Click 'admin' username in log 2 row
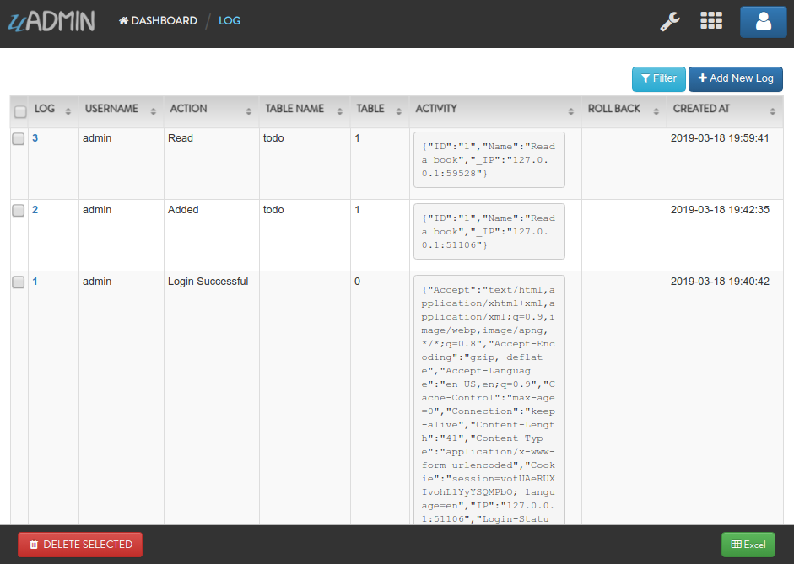The height and width of the screenshot is (564, 794). [97, 210]
